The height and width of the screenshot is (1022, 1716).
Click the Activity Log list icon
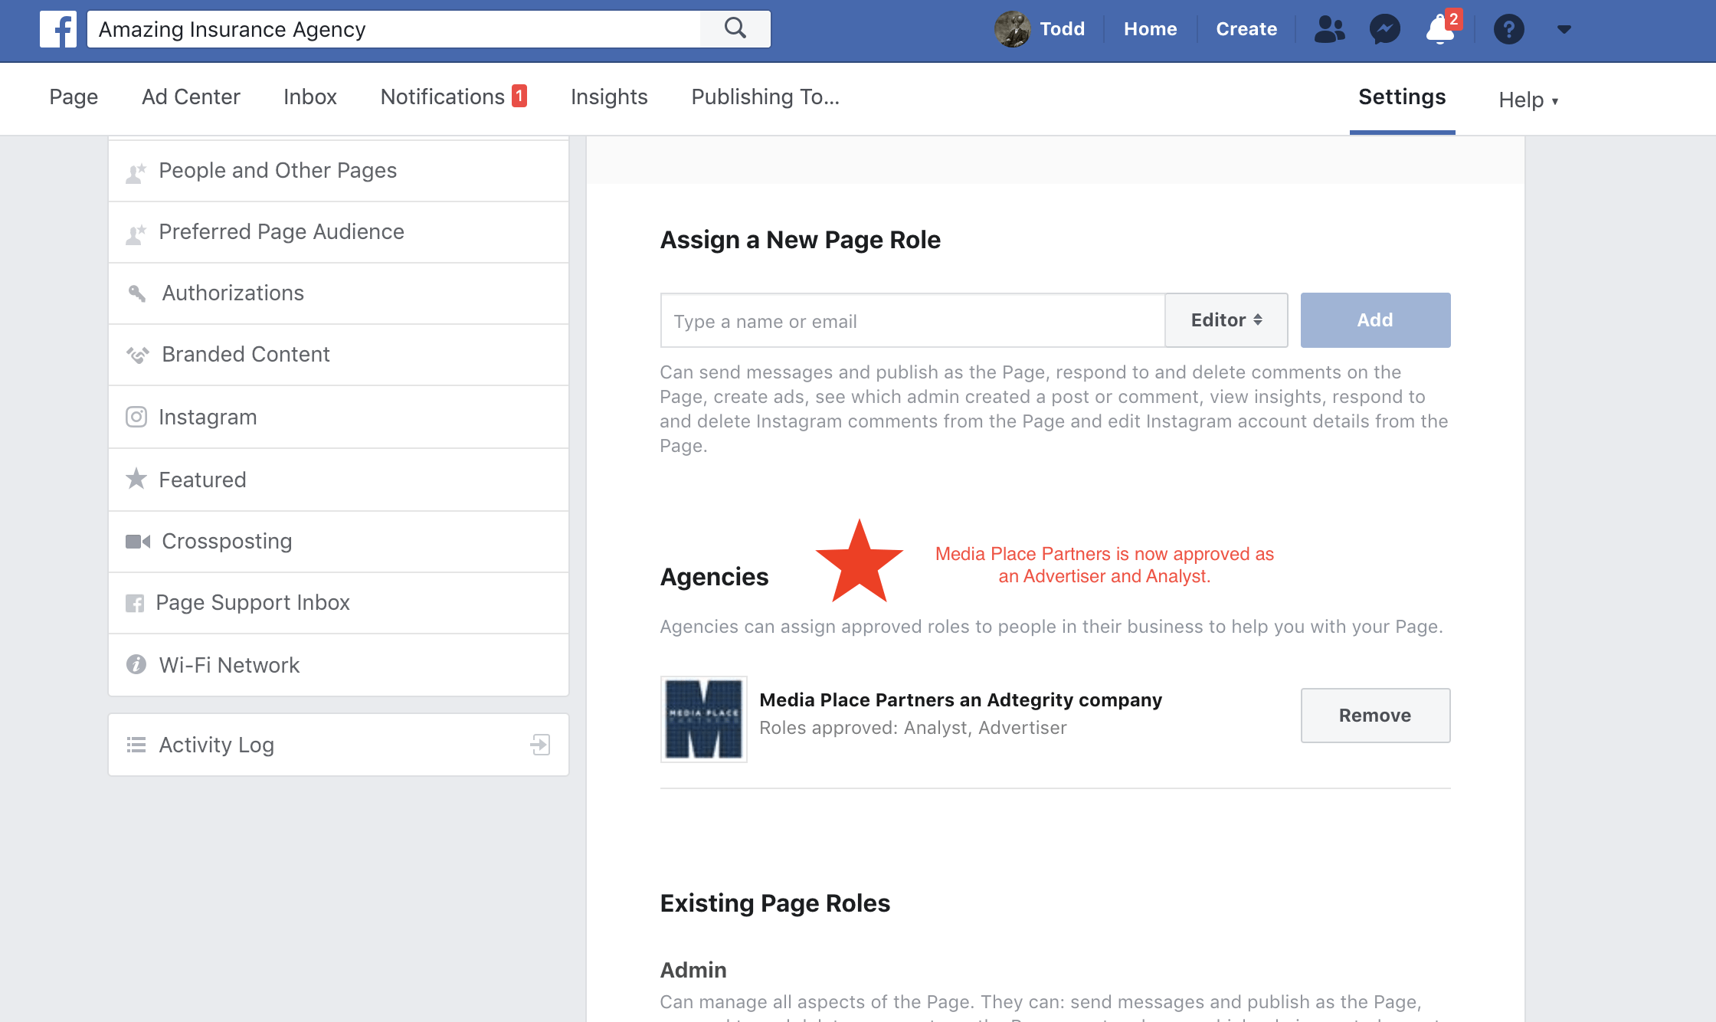pyautogui.click(x=136, y=745)
